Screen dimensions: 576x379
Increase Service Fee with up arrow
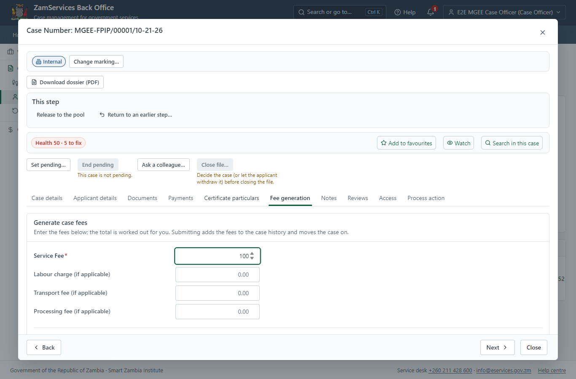pos(252,254)
